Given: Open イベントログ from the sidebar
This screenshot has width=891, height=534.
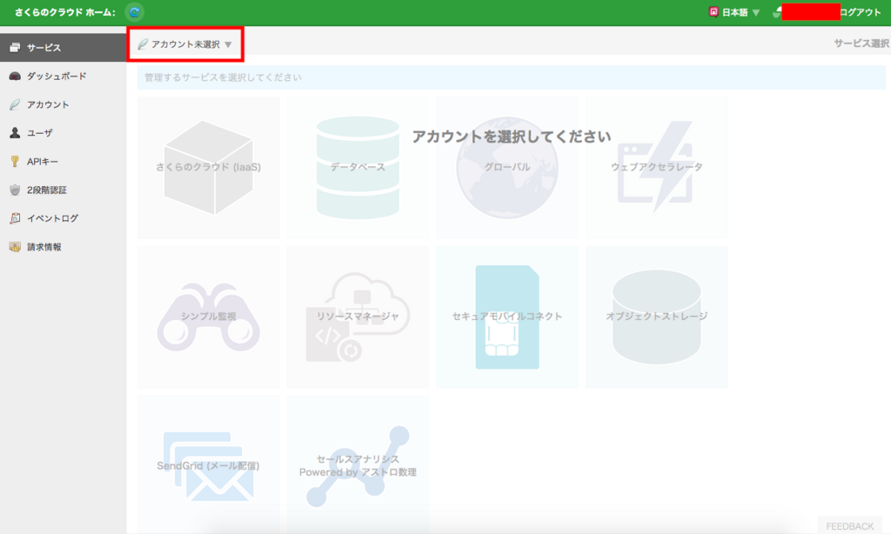Looking at the screenshot, I should pyautogui.click(x=63, y=218).
